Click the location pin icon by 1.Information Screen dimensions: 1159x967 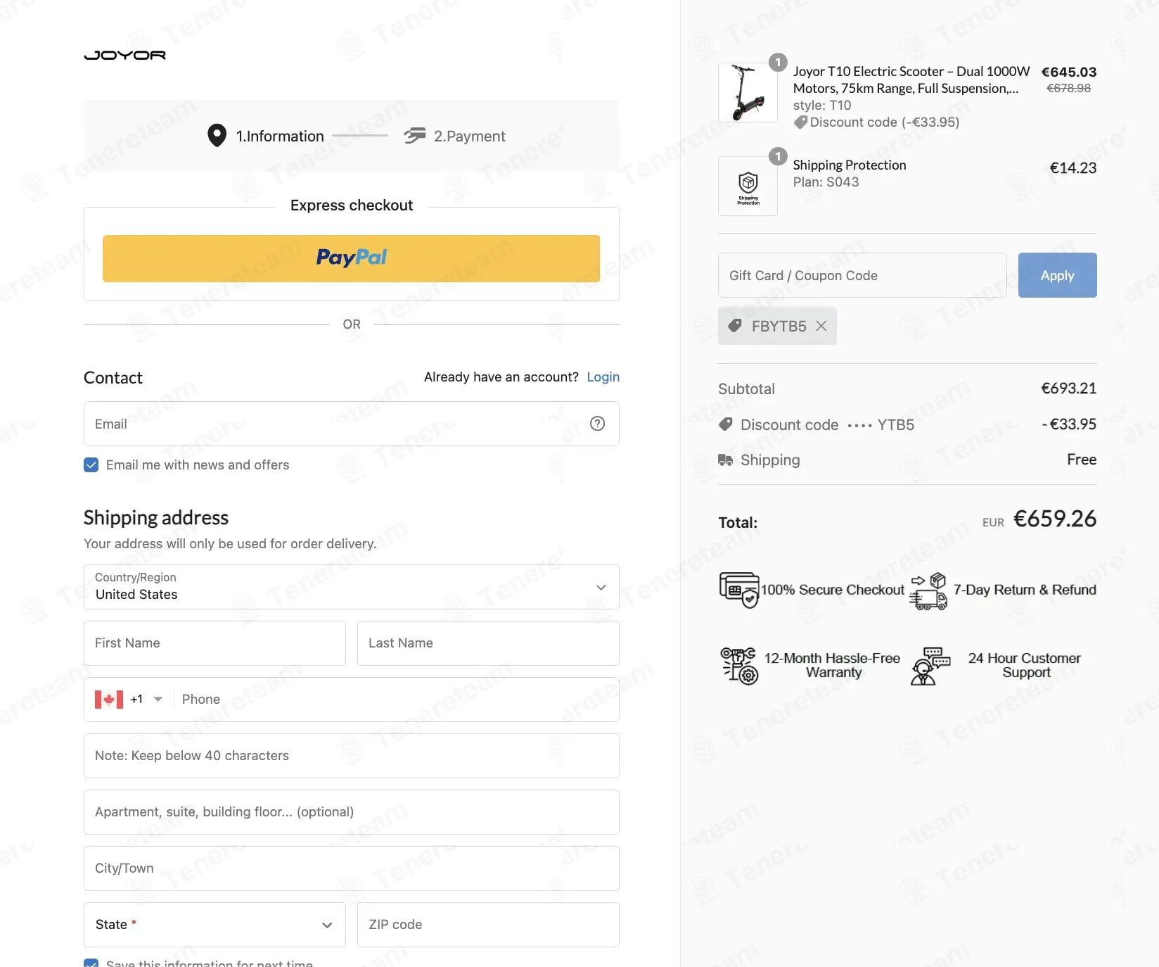coord(217,135)
